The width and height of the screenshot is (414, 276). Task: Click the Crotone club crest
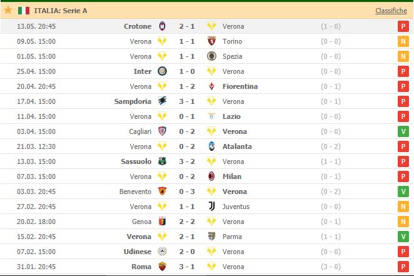point(163,26)
